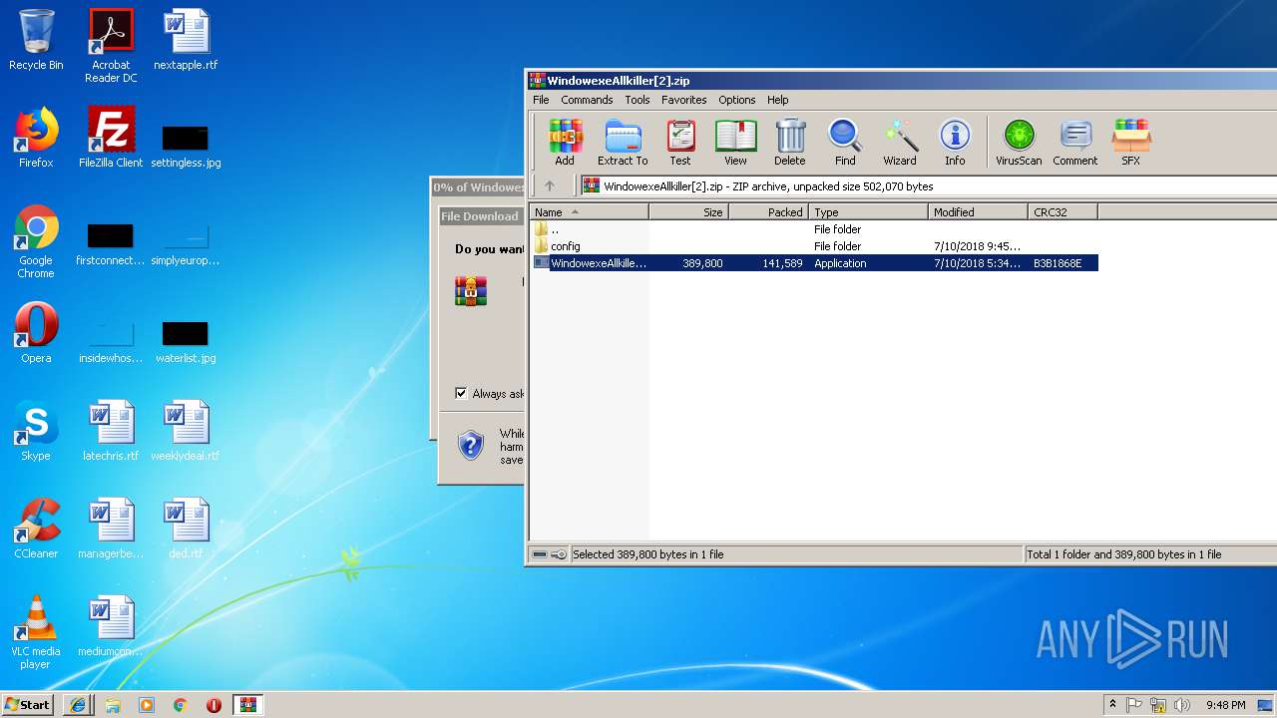Select the '..' parent folder row
1277x718 pixels.
814,229
